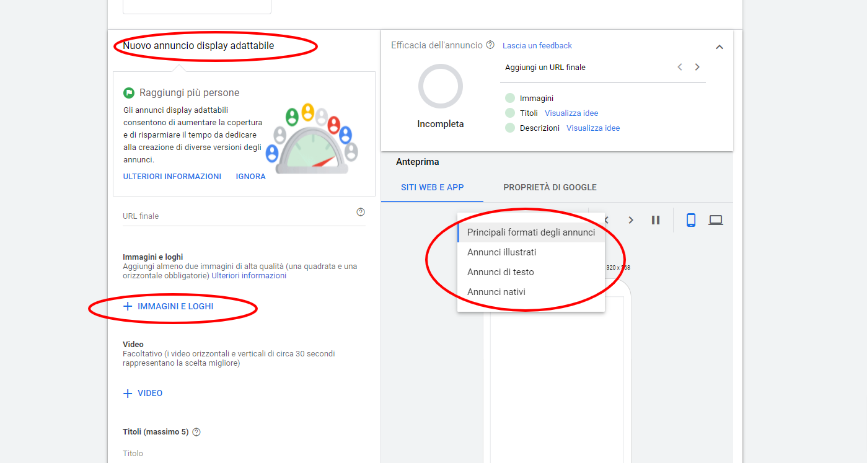Collapse the Efficacia dell'annuncio panel
This screenshot has width=867, height=463.
[720, 46]
